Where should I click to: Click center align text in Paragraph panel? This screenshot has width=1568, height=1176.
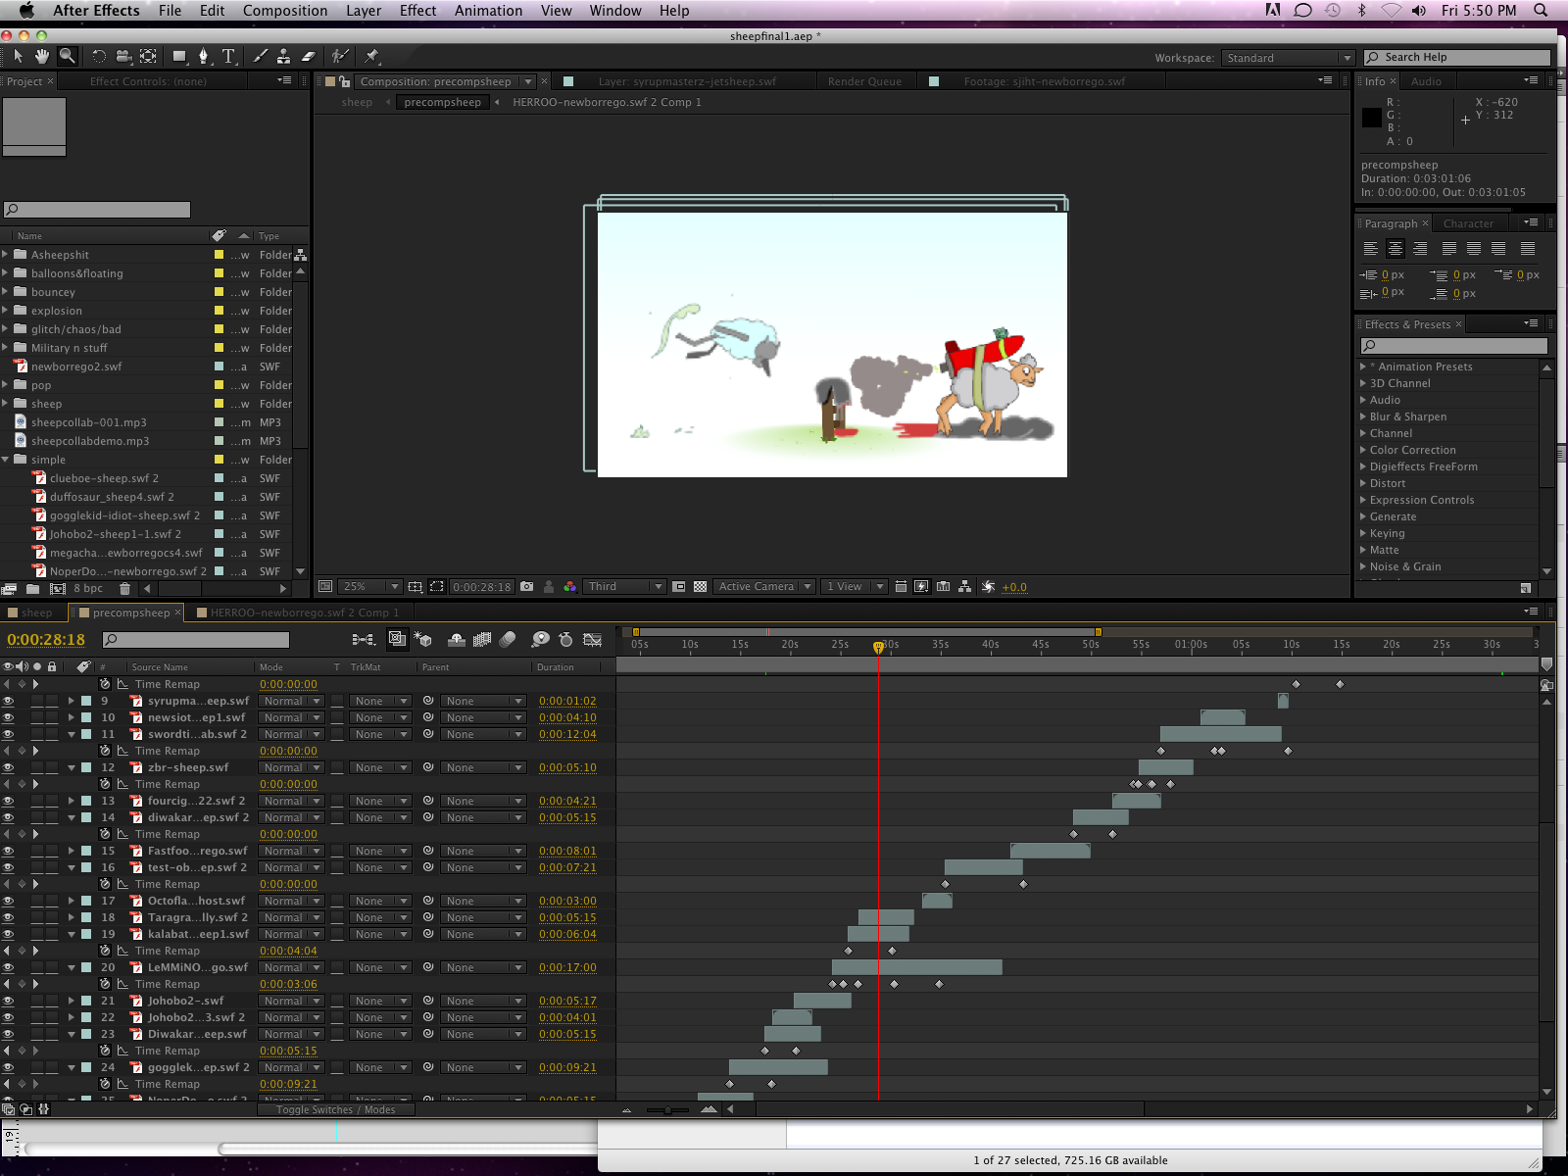[x=1396, y=249]
